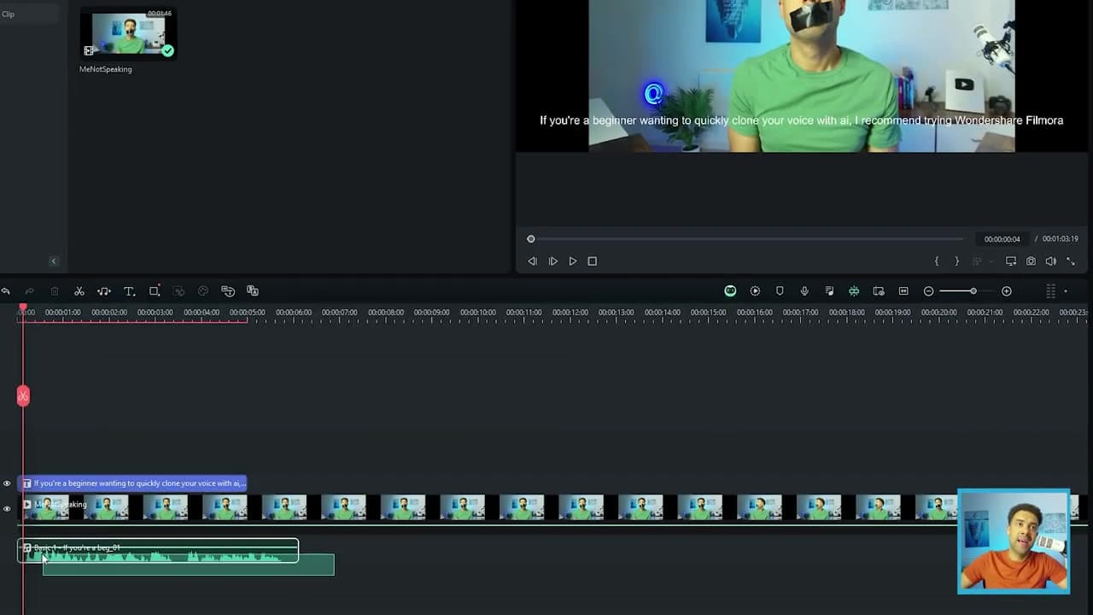Take a snapshot with camera icon

[1031, 261]
